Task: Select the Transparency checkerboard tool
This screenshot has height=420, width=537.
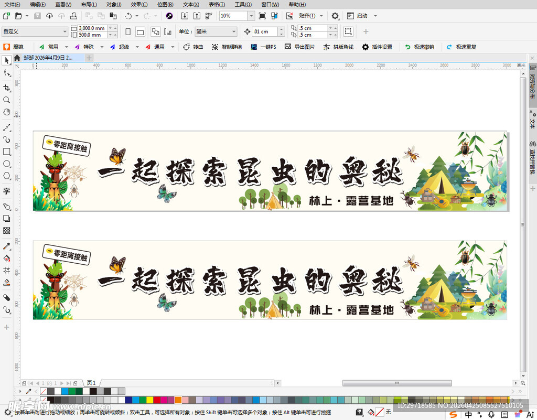Action: [6, 231]
